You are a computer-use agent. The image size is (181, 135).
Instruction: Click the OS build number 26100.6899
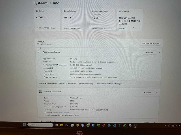[x=74, y=107]
